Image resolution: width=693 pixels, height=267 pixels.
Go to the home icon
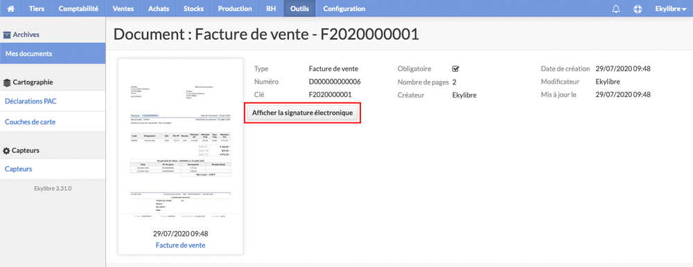(x=11, y=8)
